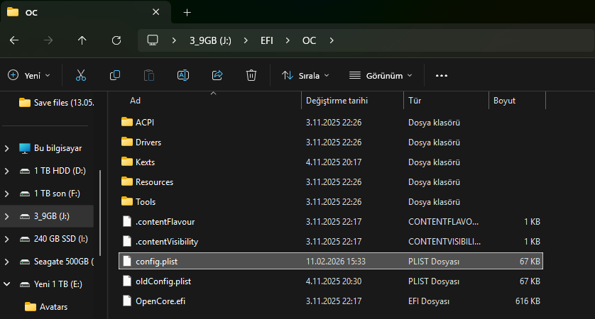Expand the Bu bilgisayar tree node

coord(7,148)
